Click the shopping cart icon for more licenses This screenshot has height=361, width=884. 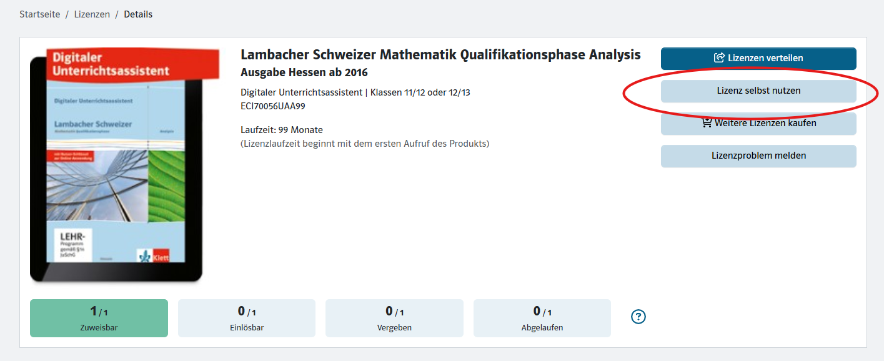coord(707,123)
